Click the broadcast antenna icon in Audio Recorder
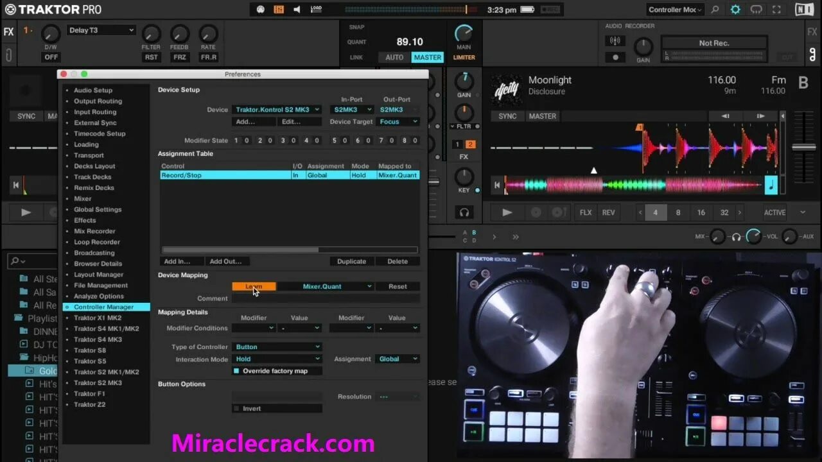 [x=615, y=41]
